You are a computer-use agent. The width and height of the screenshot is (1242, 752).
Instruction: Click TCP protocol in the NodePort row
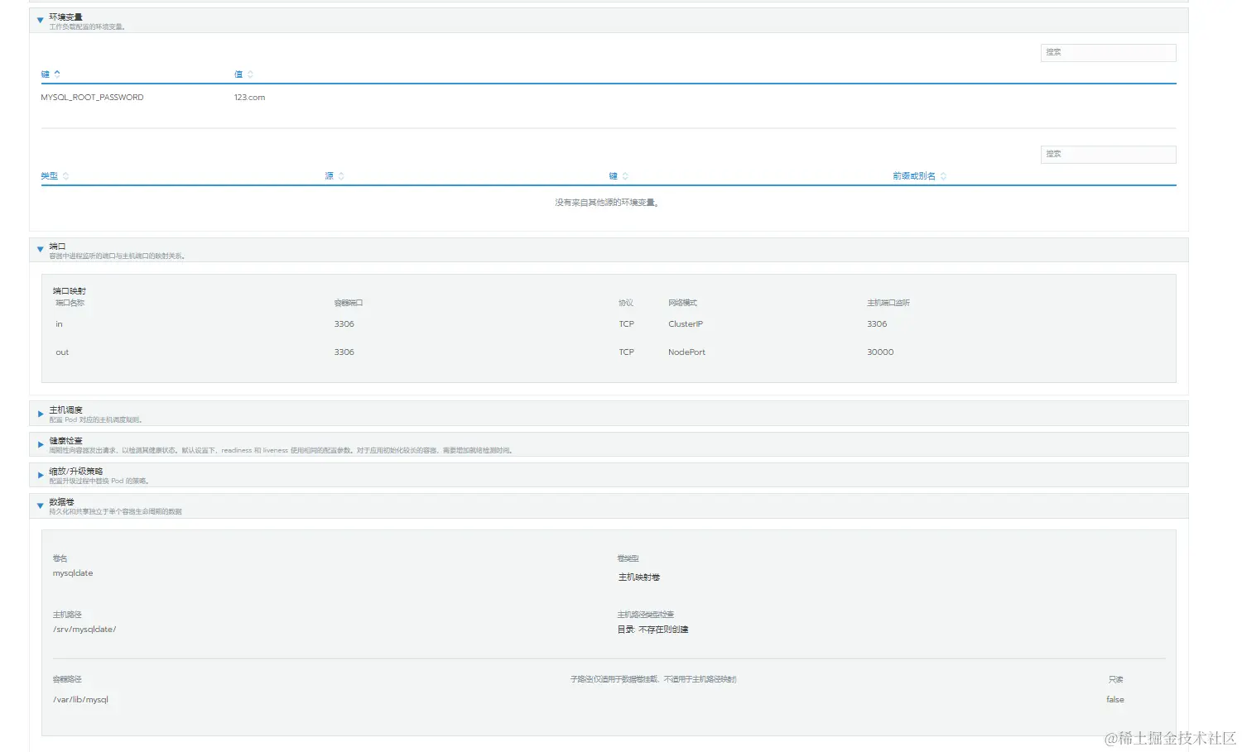point(626,352)
